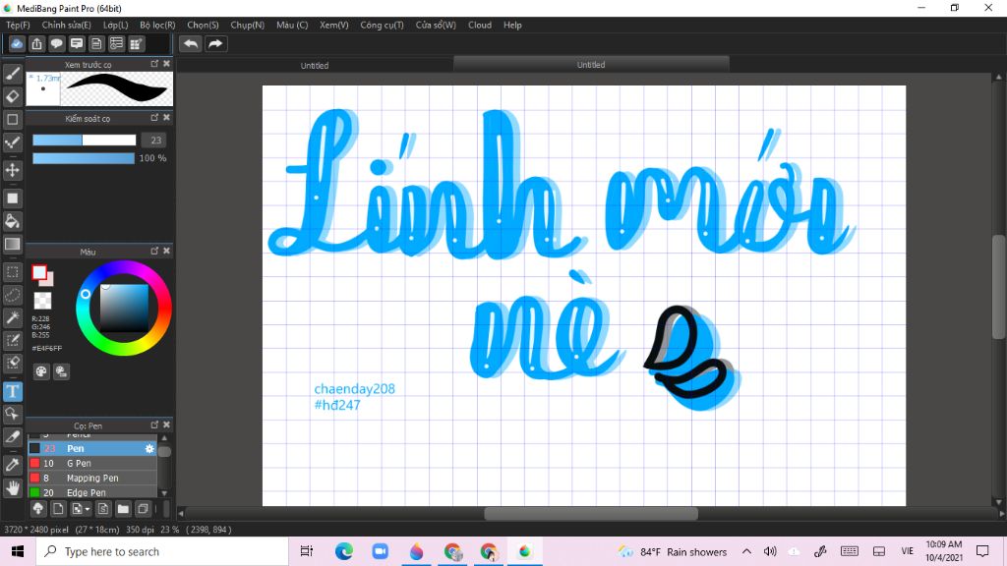Activate the Move tool
The image size is (1007, 566).
(12, 170)
